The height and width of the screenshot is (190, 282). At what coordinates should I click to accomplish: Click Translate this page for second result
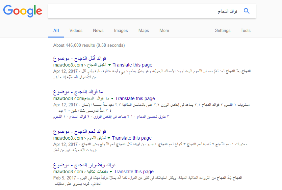pos(135,98)
